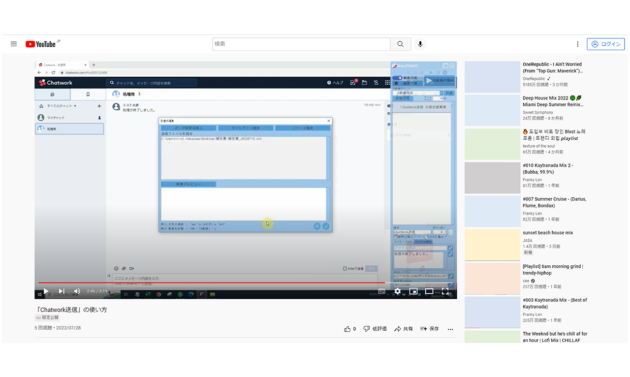
Task: Start voice search with microphone
Action: (x=420, y=44)
